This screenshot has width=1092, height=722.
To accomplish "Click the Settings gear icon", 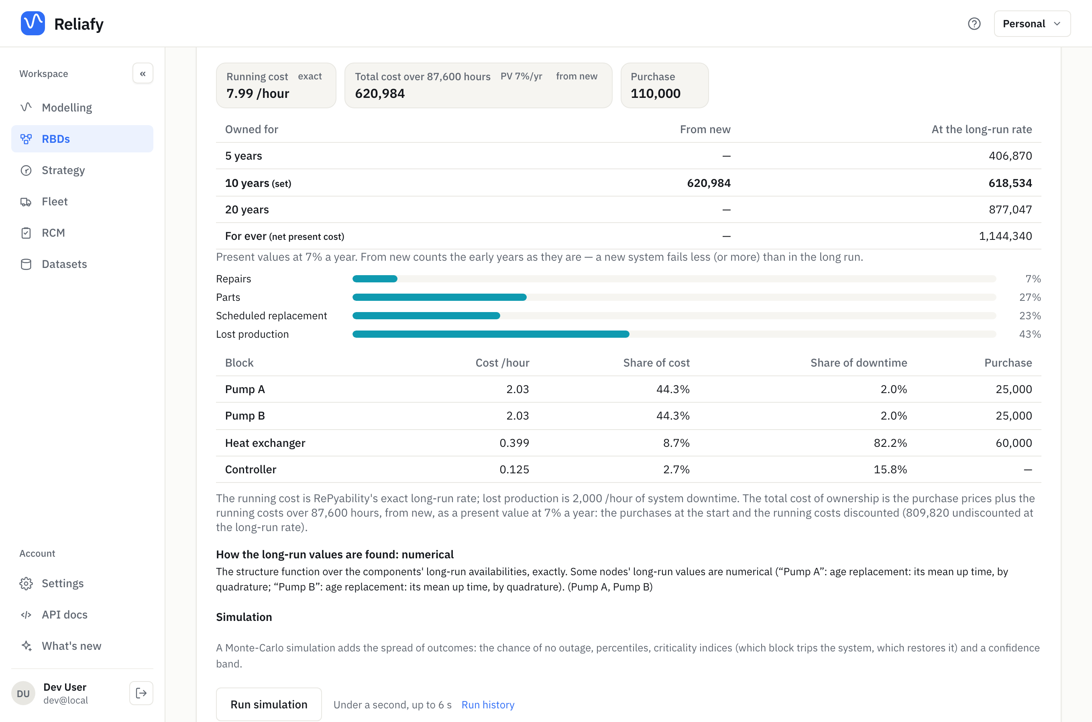I will click(x=26, y=583).
